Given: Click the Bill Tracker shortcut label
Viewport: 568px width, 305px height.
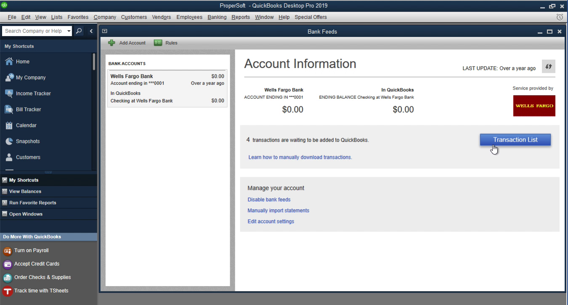Looking at the screenshot, I should (29, 109).
